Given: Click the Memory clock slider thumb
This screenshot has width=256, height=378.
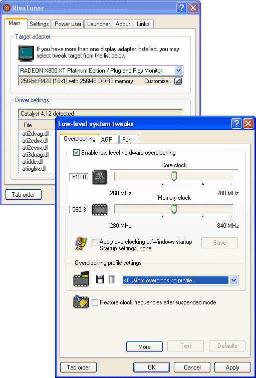Looking at the screenshot, I should pos(174,209).
